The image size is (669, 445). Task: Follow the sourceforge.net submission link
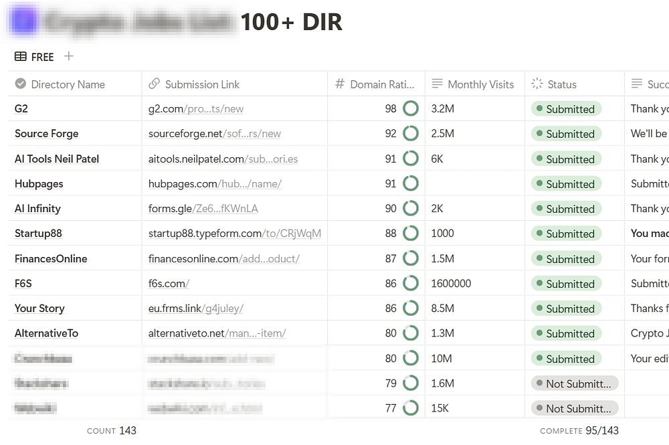215,134
